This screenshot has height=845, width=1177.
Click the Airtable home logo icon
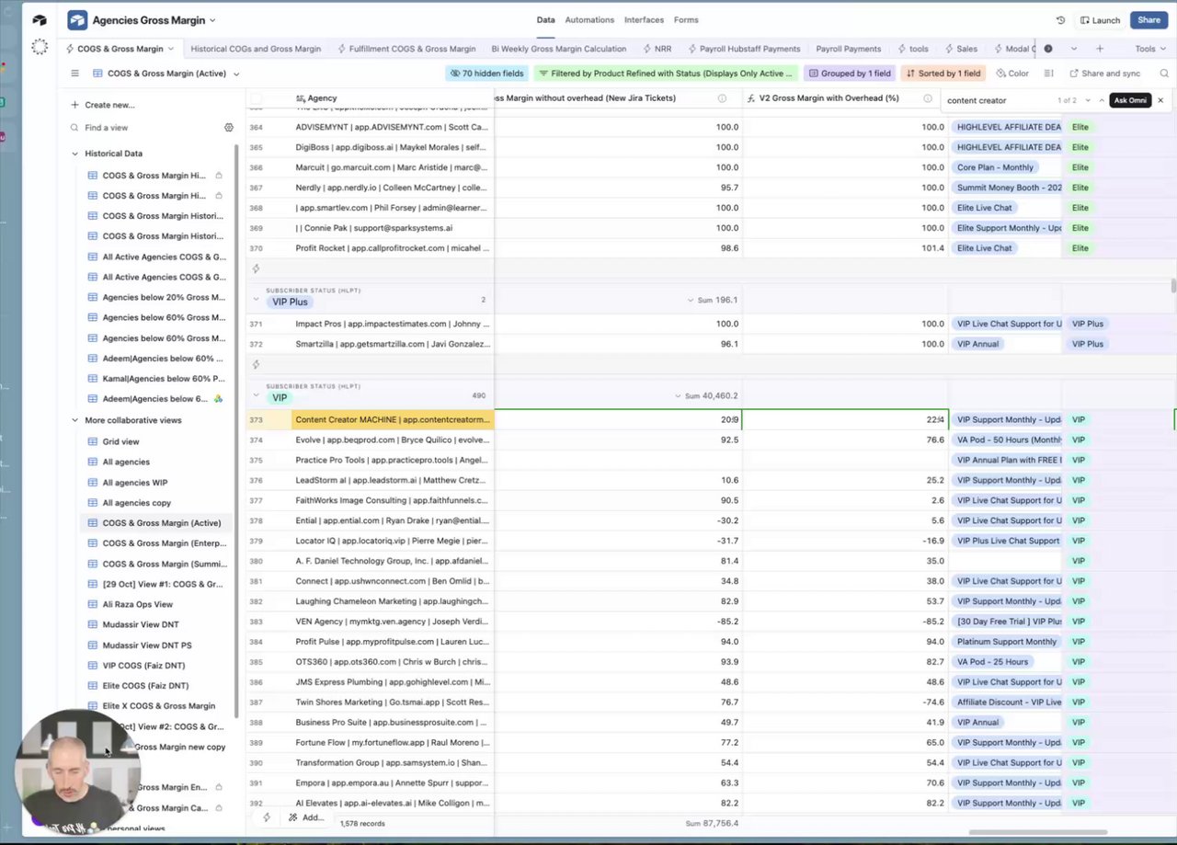click(x=40, y=19)
